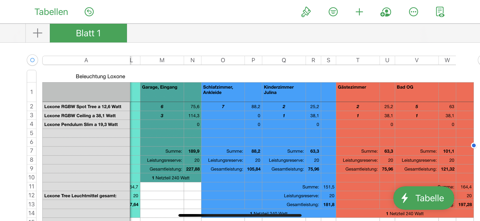Select row 4 header

[x=32, y=124]
